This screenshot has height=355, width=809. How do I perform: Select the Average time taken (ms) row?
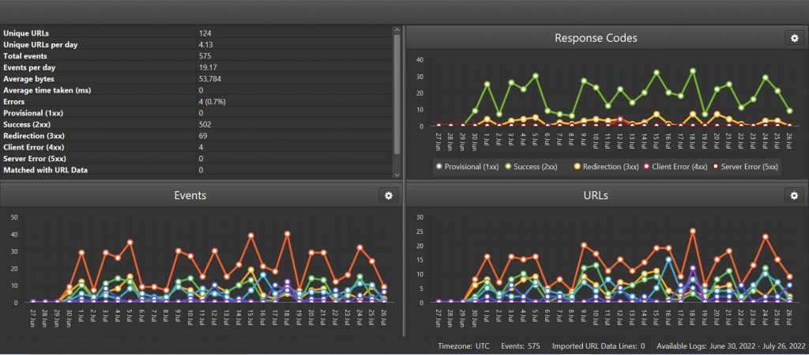click(x=197, y=90)
